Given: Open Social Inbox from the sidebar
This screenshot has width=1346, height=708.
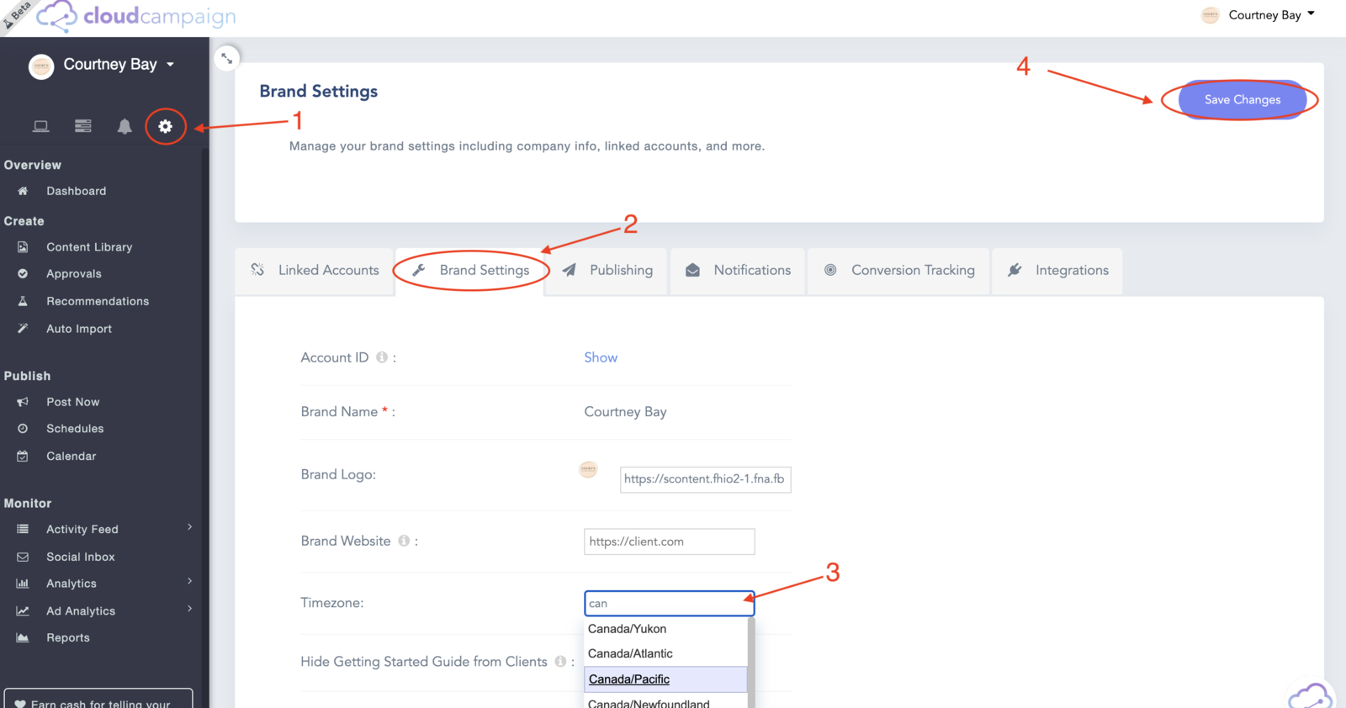Looking at the screenshot, I should (x=80, y=557).
